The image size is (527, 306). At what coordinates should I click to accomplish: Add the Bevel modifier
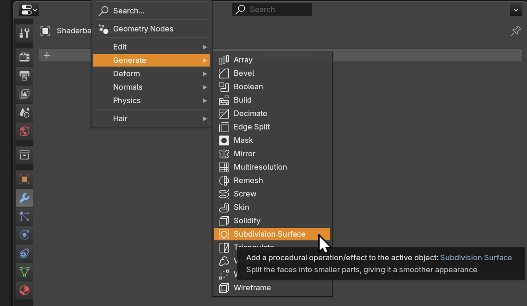[x=272, y=73]
